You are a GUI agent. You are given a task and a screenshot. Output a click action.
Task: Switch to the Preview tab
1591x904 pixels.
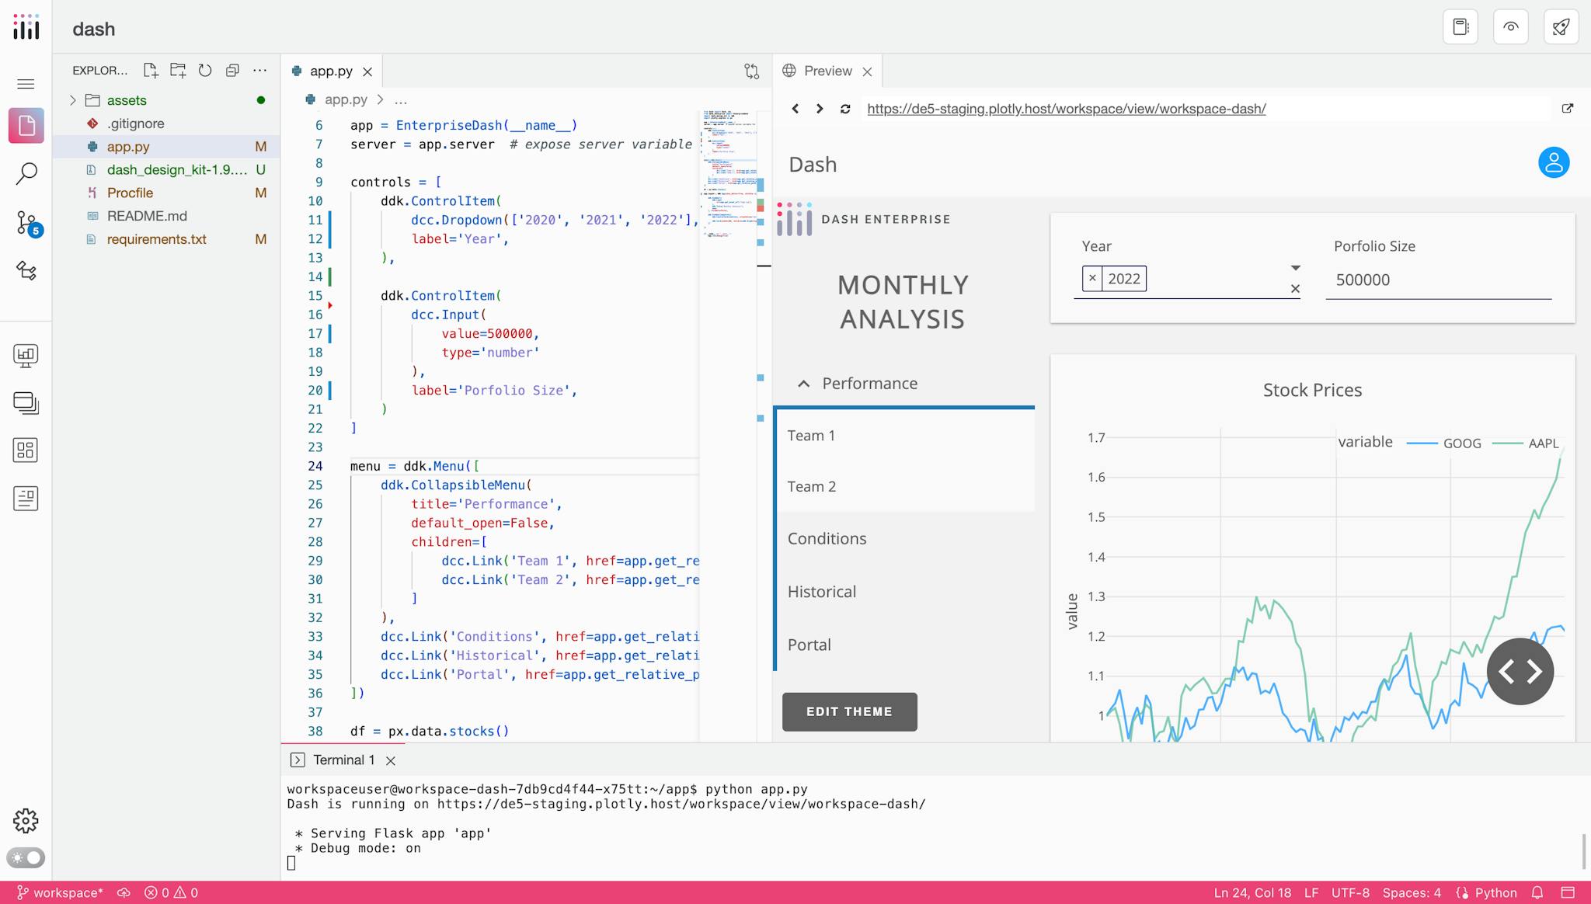pos(827,70)
